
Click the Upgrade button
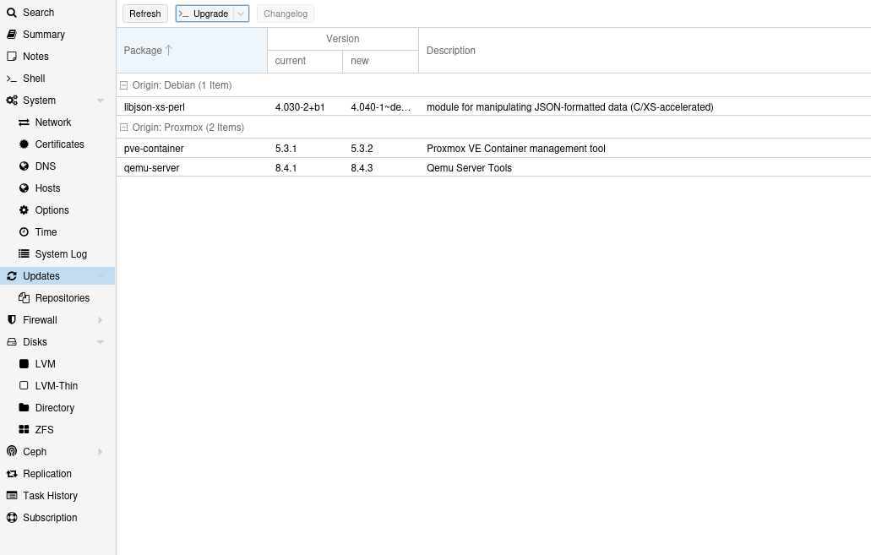204,14
